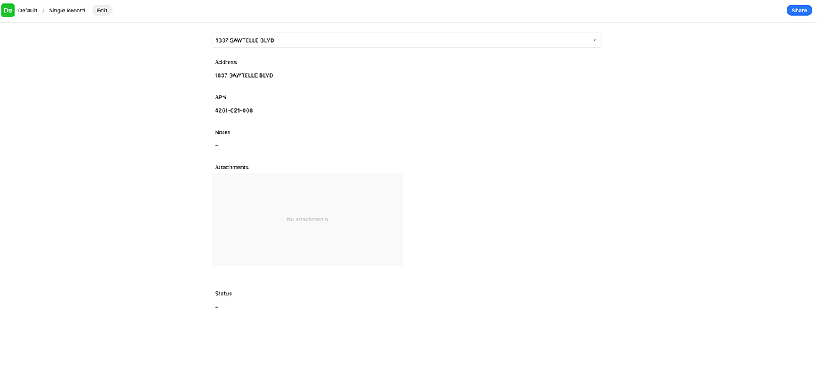Screen dimensions: 817x387
Task: Click the record picker dropdown arrow
Action: [x=594, y=40]
